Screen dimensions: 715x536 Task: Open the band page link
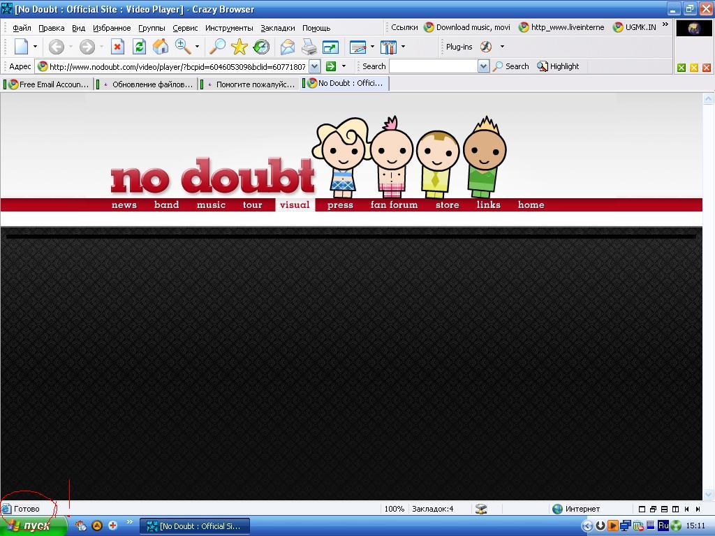pos(166,204)
